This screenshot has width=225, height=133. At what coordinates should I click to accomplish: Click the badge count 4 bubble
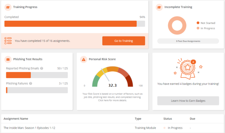tap(193, 62)
